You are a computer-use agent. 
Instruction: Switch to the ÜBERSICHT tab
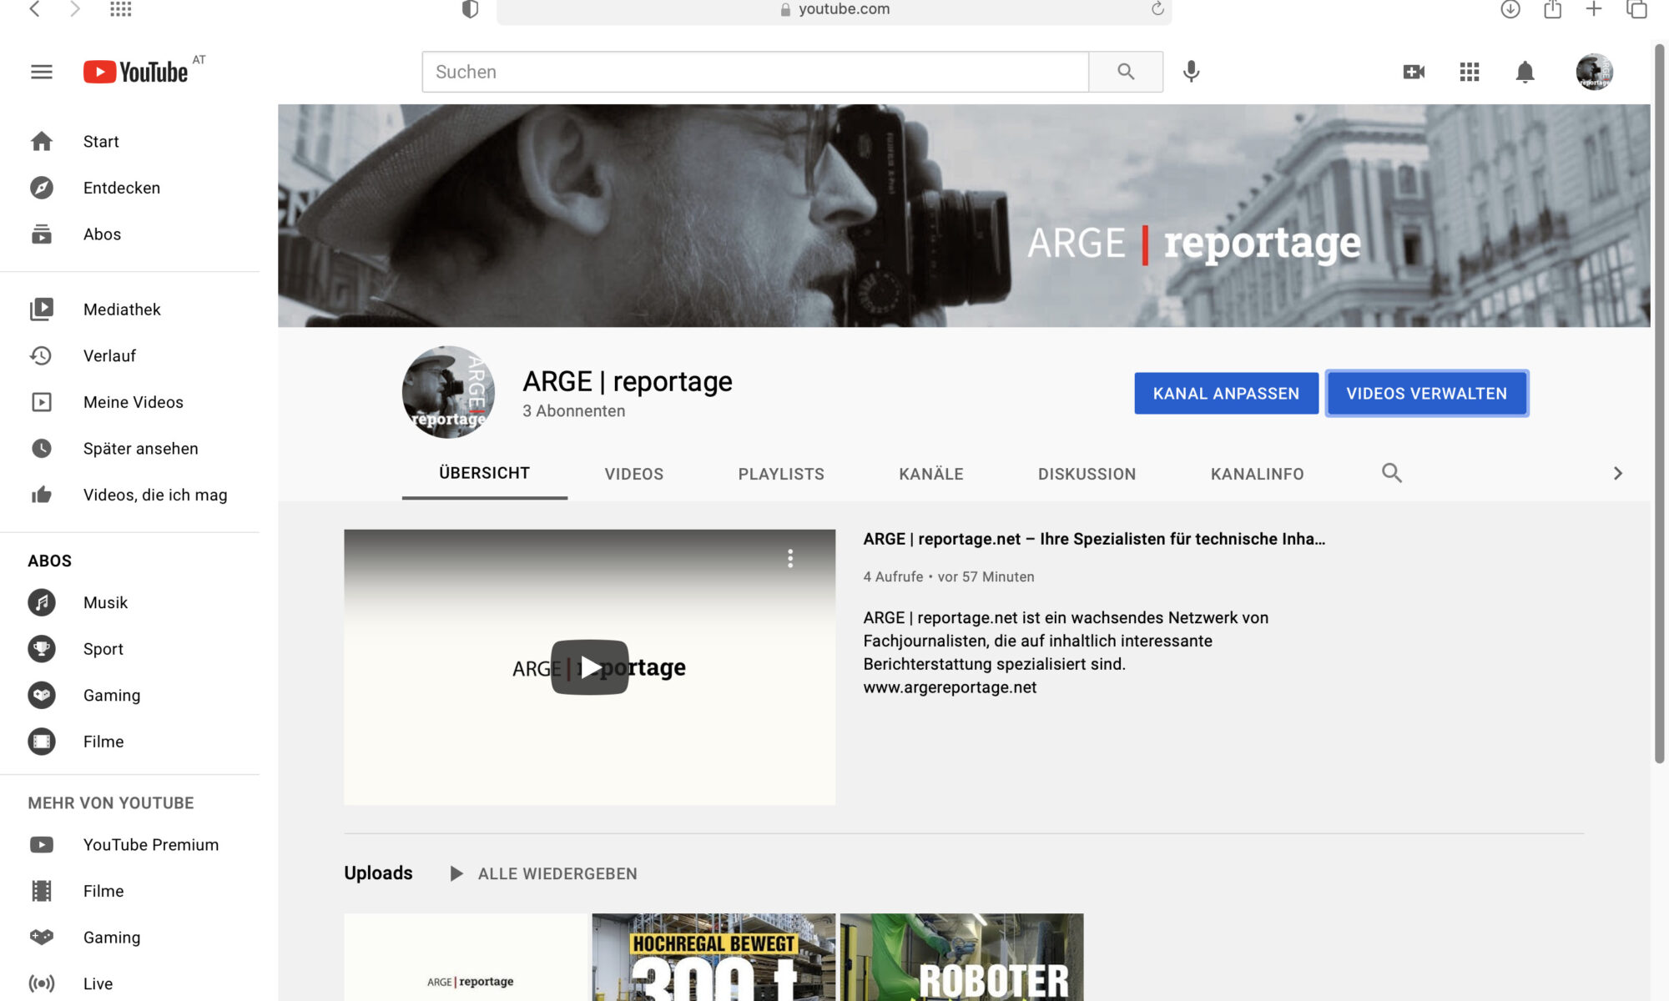click(x=484, y=473)
